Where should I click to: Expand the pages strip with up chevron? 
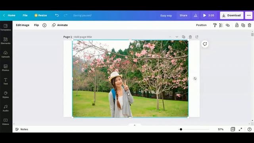click(x=135, y=125)
